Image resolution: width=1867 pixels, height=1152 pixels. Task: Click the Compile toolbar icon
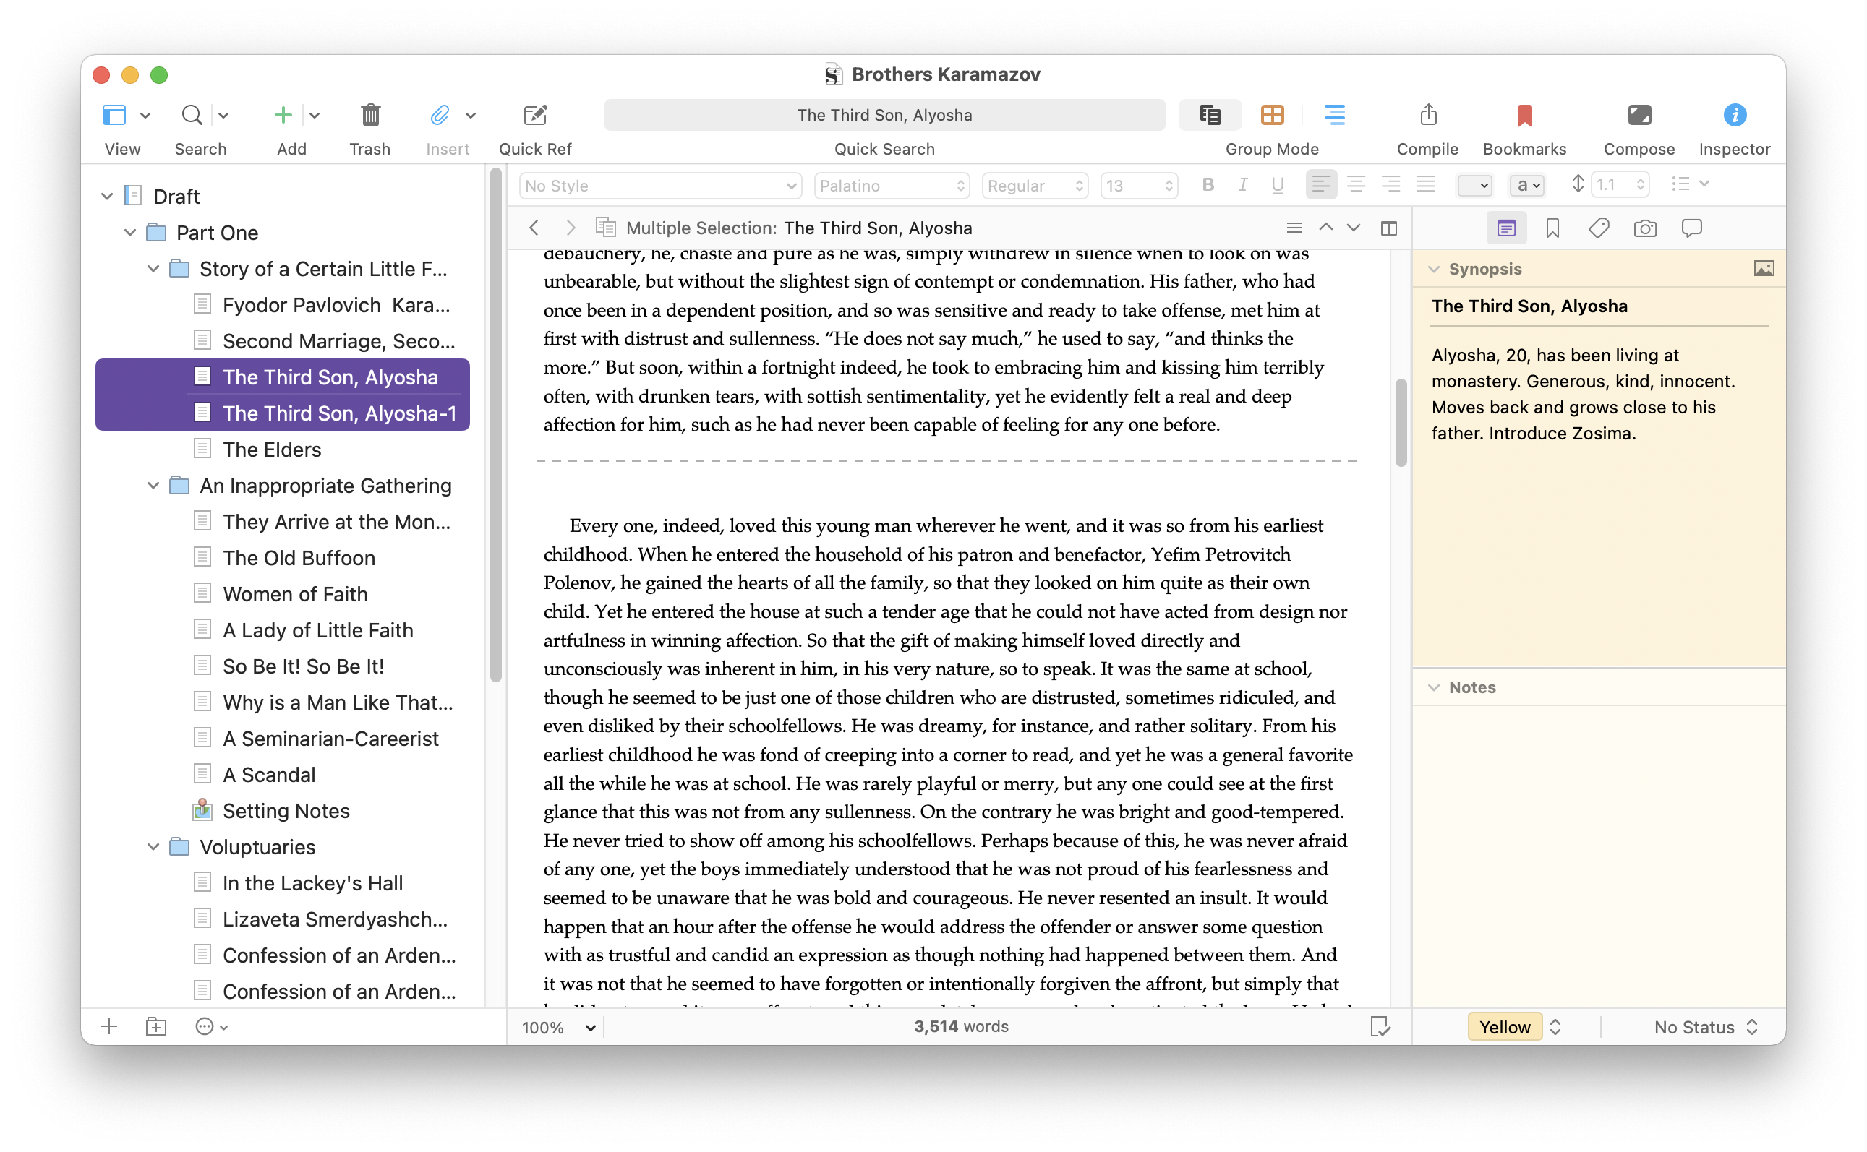coord(1427,116)
